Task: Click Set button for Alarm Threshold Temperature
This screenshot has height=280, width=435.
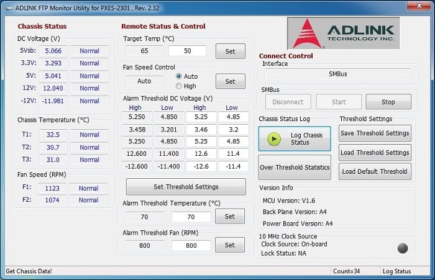Action: pyautogui.click(x=230, y=216)
